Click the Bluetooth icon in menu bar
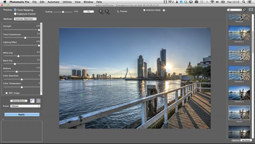Viewport: 255px width, 144px height. coord(207,2)
